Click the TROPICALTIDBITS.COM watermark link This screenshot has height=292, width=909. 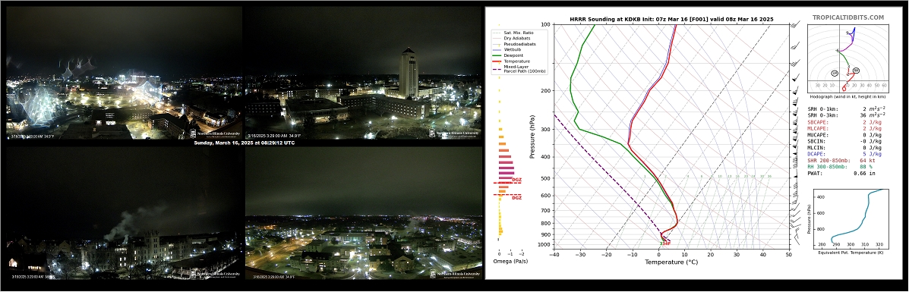point(847,18)
